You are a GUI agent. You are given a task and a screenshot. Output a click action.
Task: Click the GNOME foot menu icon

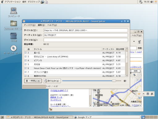point(2,2)
